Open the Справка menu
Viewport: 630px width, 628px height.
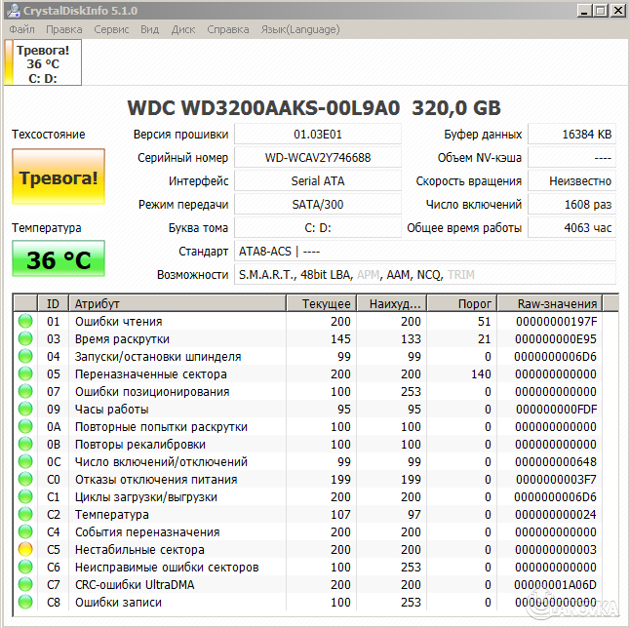(227, 29)
